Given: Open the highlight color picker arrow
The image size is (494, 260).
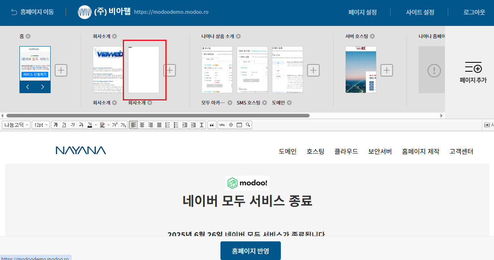Looking at the screenshot, I should 108,125.
